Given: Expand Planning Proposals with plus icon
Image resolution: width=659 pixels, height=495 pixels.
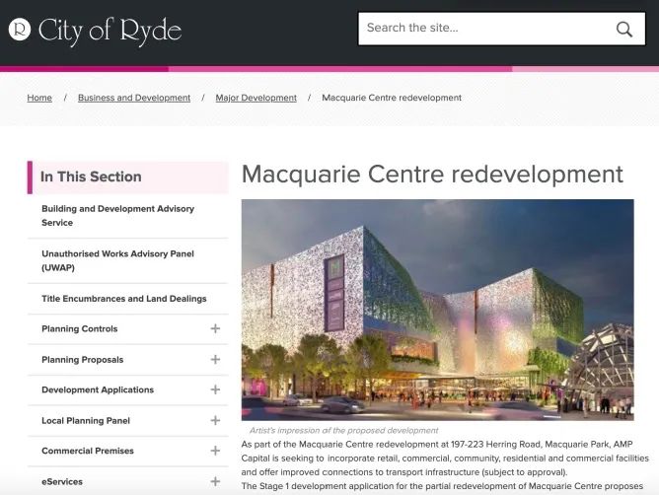Looking at the screenshot, I should point(215,359).
